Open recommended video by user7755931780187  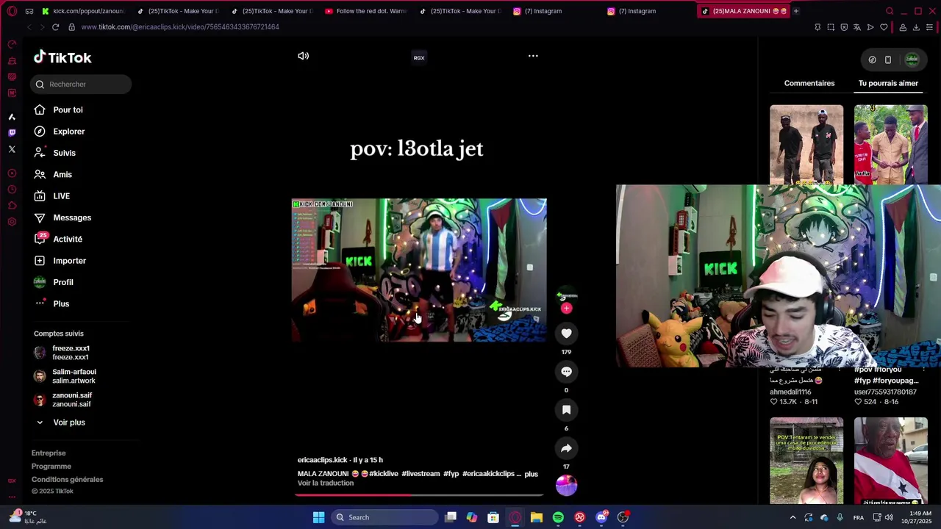click(x=886, y=392)
